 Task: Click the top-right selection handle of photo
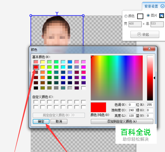[83, 15]
